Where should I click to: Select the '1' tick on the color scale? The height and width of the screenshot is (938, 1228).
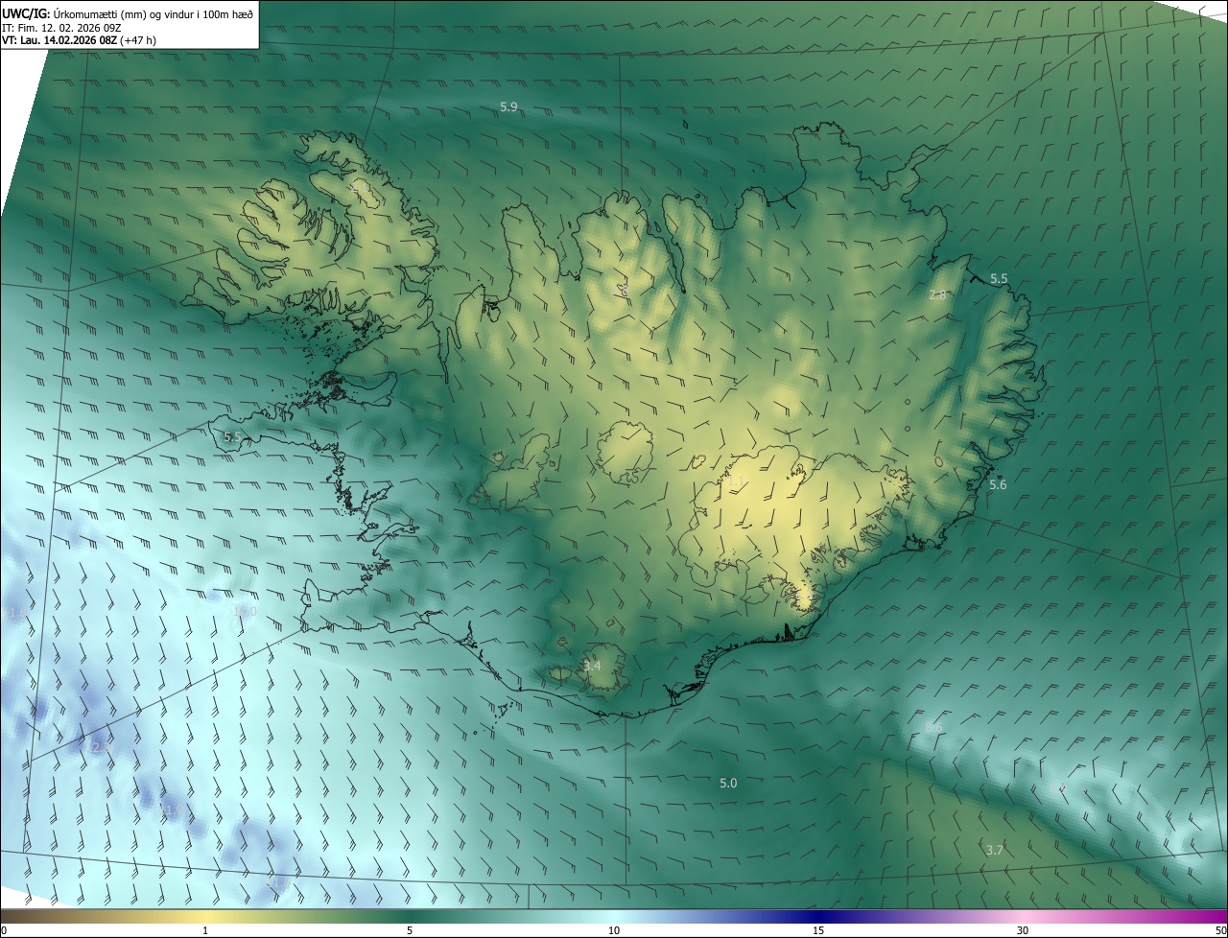(x=205, y=931)
